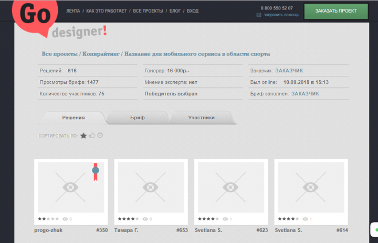Click ВХОД to log in
The height and width of the screenshot is (243, 378).
pyautogui.click(x=193, y=11)
